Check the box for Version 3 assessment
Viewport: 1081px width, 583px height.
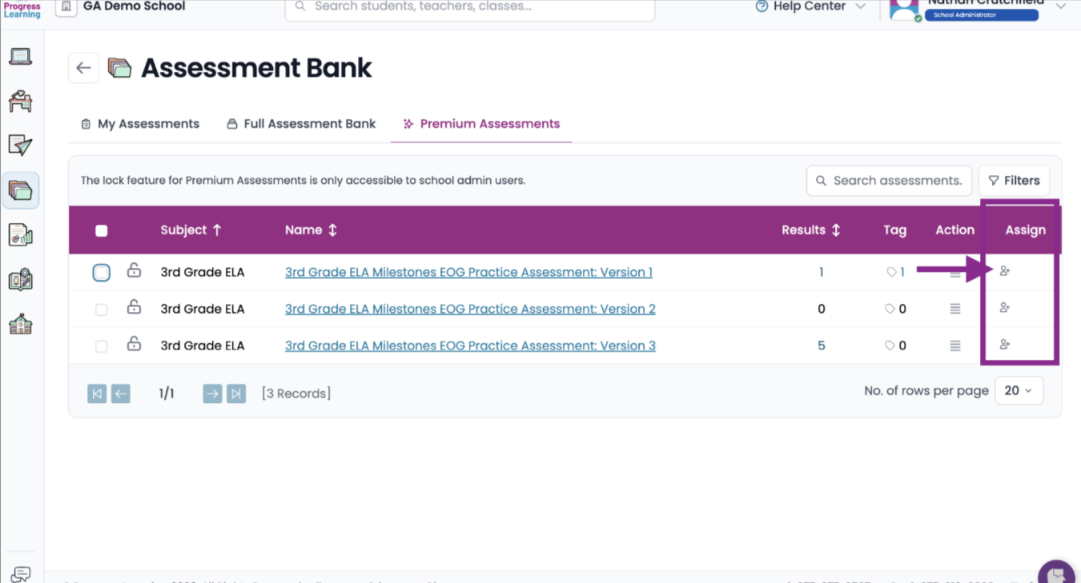click(101, 346)
